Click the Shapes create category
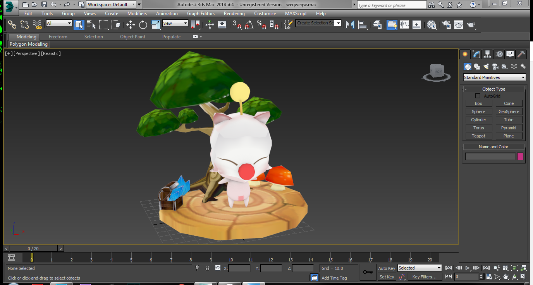533x285 pixels. point(477,67)
